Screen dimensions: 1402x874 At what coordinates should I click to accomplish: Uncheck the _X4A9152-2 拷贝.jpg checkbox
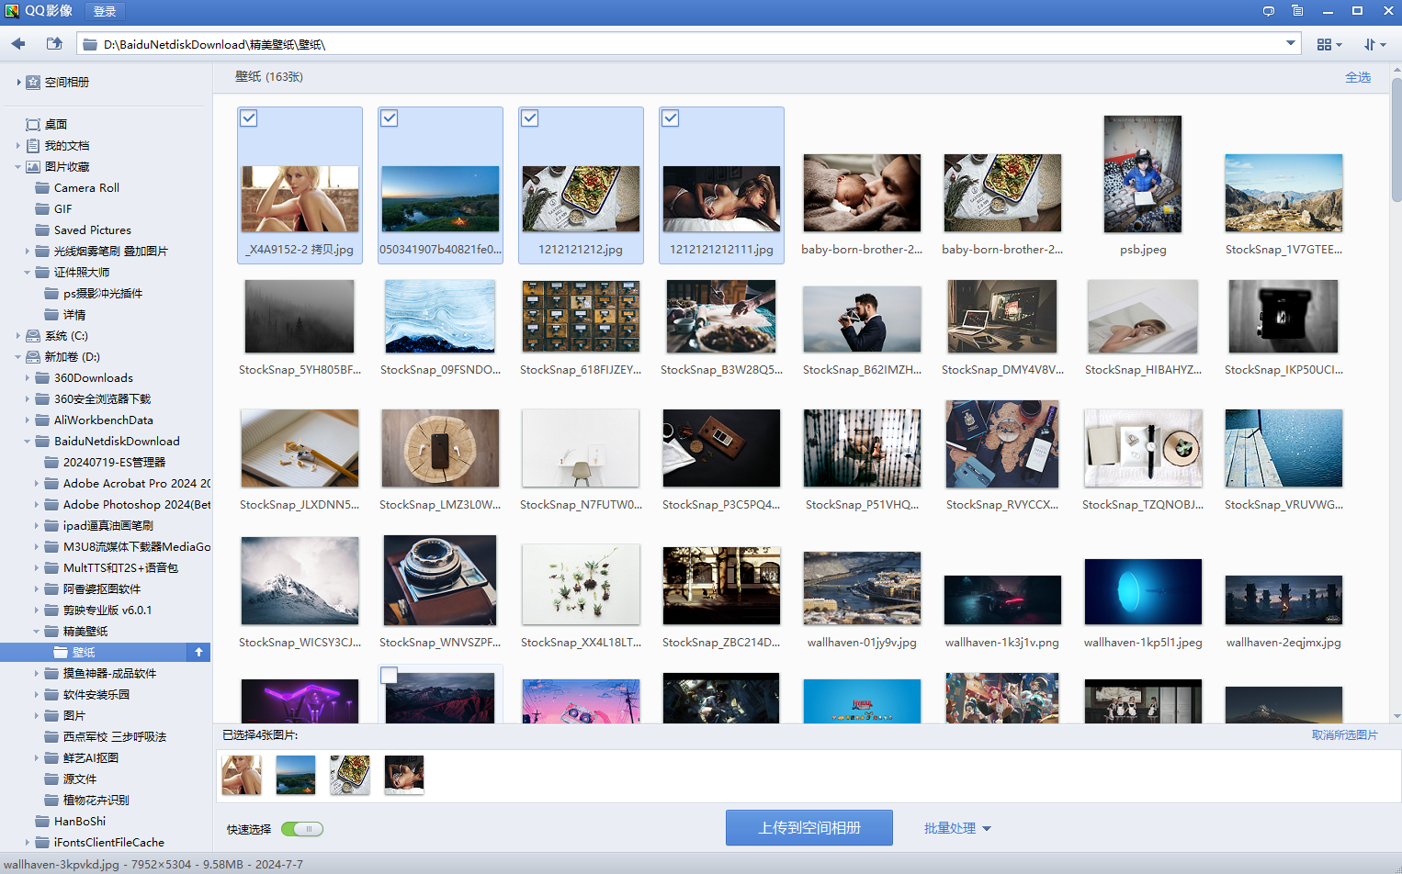pos(249,118)
